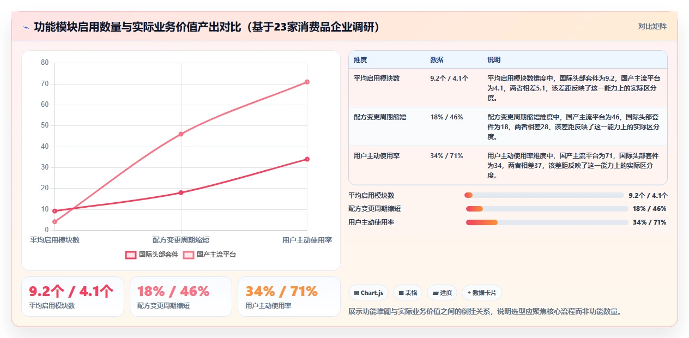Click the 配方变更周期缩短 progress bar

pyautogui.click(x=547, y=209)
